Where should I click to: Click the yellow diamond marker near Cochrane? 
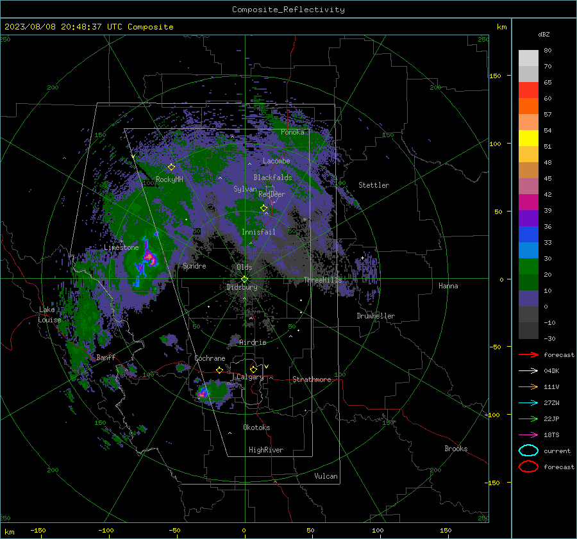pyautogui.click(x=220, y=370)
